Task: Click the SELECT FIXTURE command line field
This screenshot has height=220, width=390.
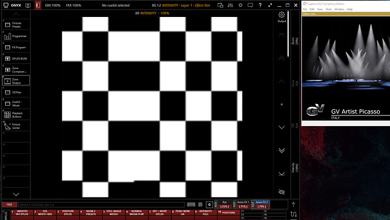Action: click(x=101, y=205)
